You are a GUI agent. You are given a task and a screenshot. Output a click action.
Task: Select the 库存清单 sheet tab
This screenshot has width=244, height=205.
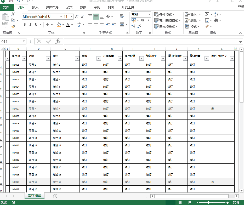(x=35, y=196)
